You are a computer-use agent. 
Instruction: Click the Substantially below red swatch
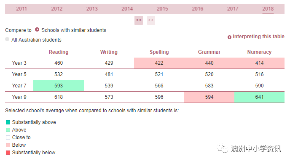8,153
